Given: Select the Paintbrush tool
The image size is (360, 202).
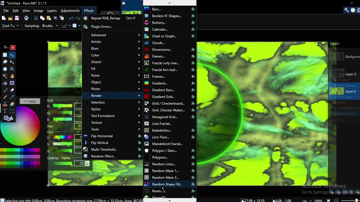Looking at the screenshot, I should click(x=5, y=90).
